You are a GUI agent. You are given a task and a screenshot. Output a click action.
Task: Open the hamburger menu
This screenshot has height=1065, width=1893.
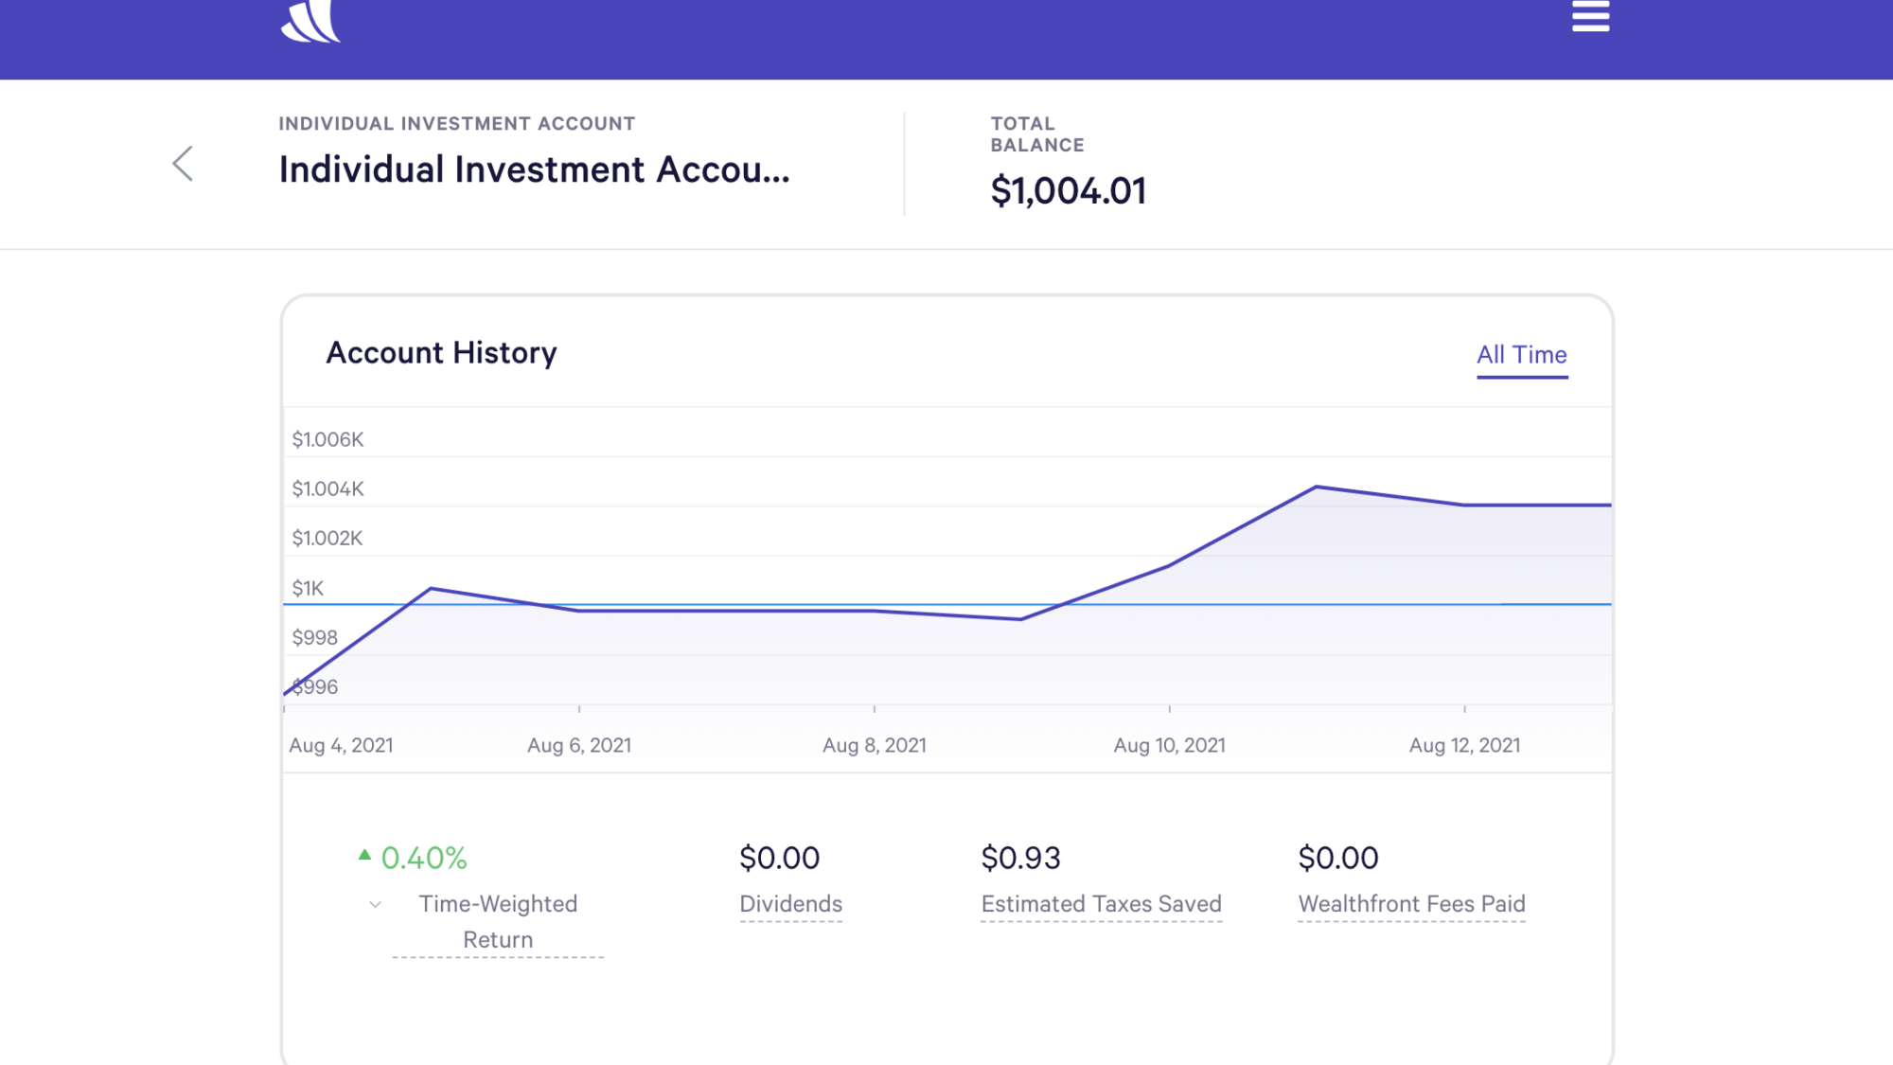click(x=1590, y=16)
